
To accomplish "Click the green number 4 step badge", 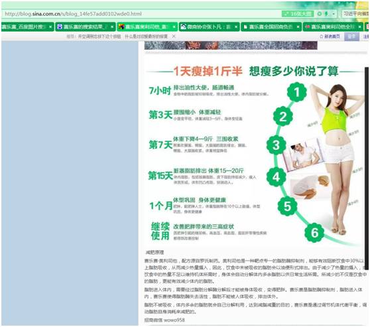I will [x=276, y=177].
